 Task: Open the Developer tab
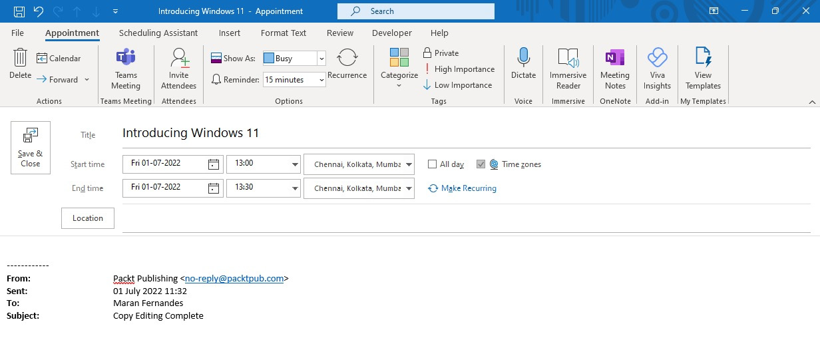392,33
